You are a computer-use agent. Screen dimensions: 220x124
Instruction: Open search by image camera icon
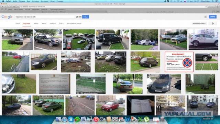point(77,17)
